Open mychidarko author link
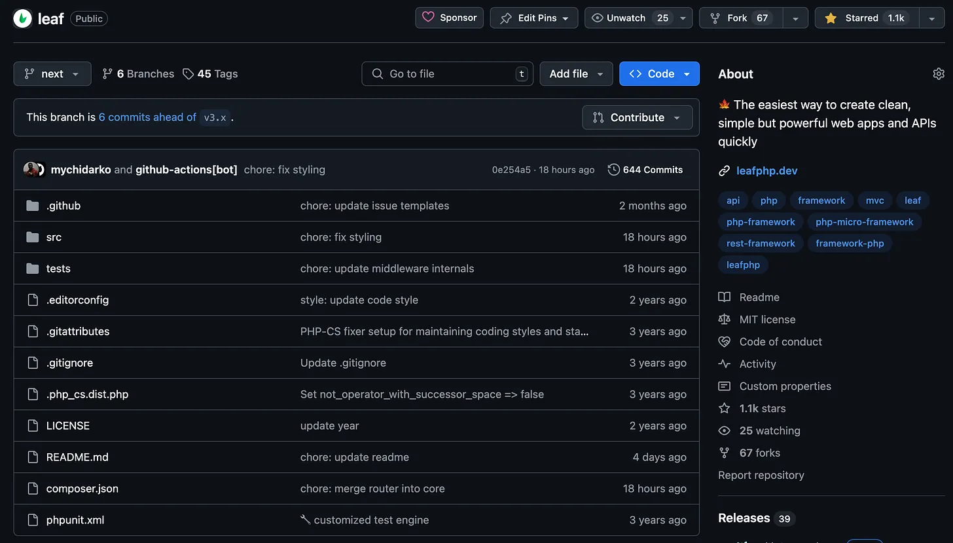Viewport: 953px width, 543px height. (81, 170)
